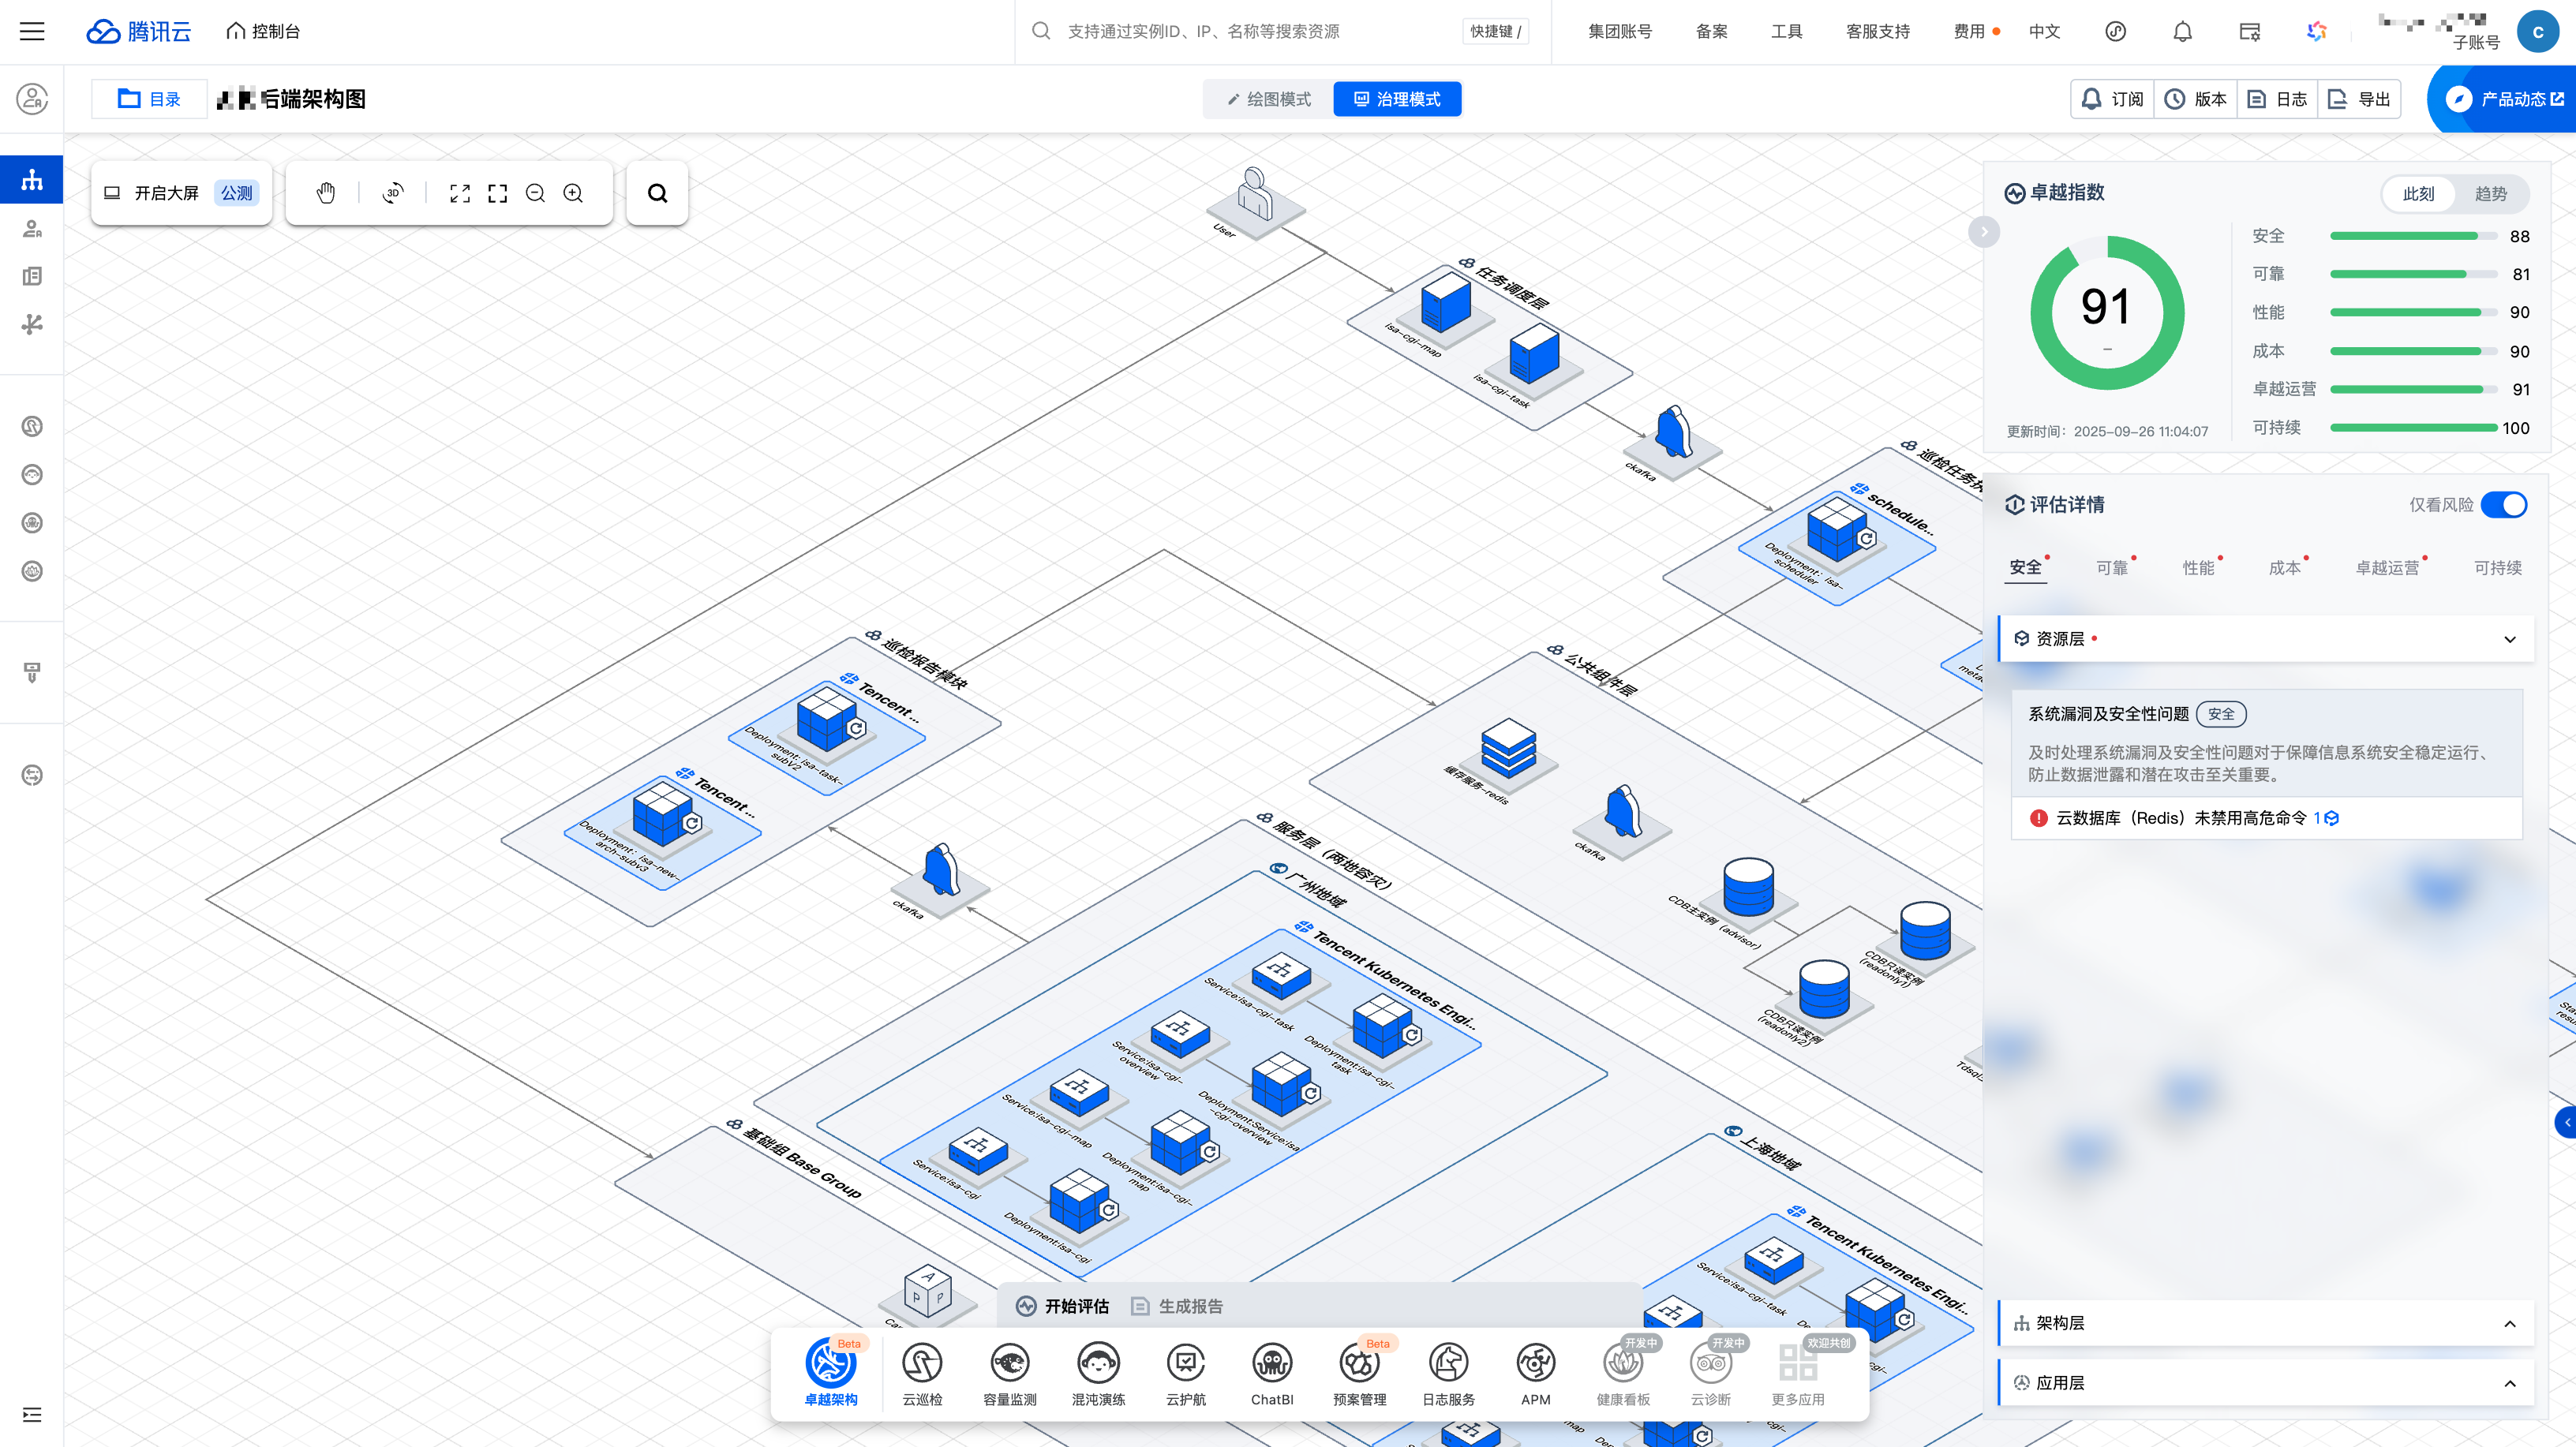2576x1447 pixels.
Task: Click the notification bell in top bar
Action: pyautogui.click(x=2182, y=31)
